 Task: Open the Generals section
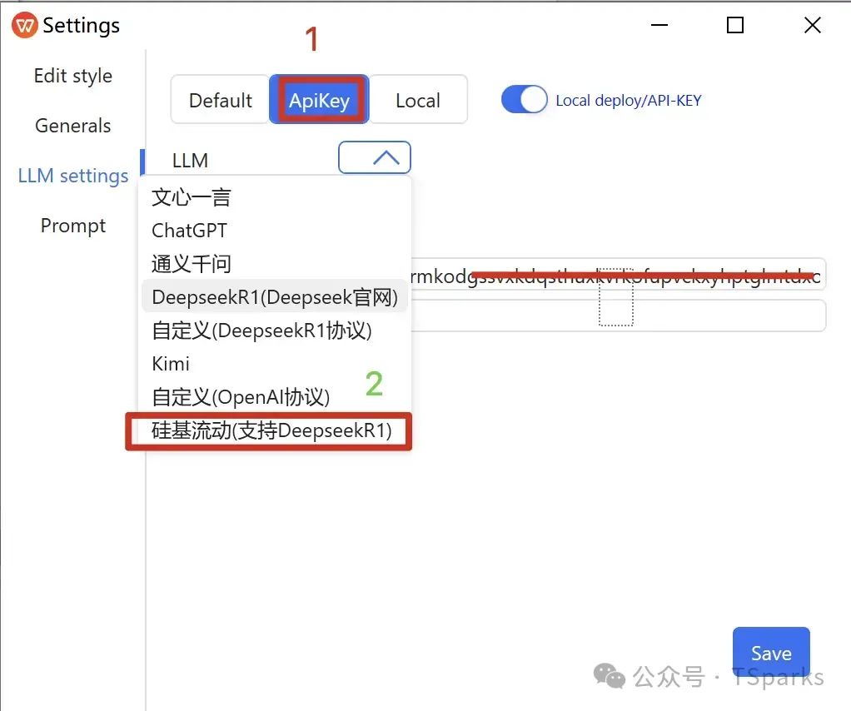72,126
